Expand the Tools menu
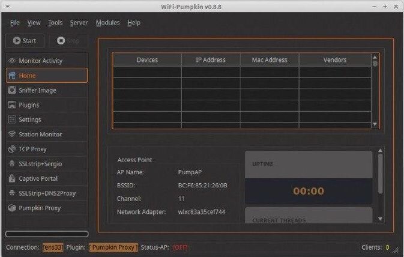This screenshot has height=257, width=404. (55, 23)
